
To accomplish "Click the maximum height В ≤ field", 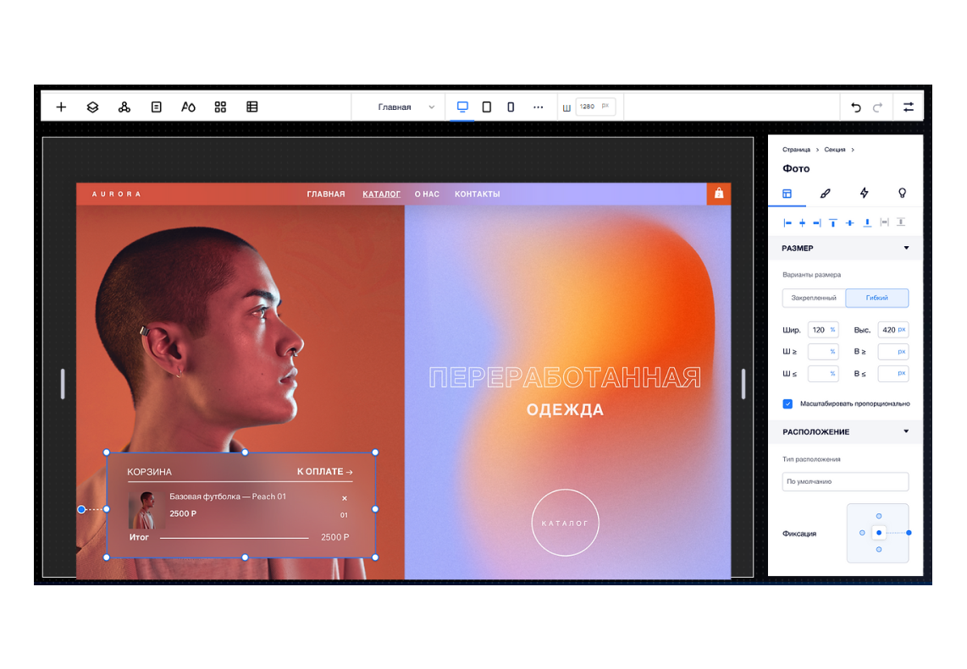I will (x=893, y=374).
